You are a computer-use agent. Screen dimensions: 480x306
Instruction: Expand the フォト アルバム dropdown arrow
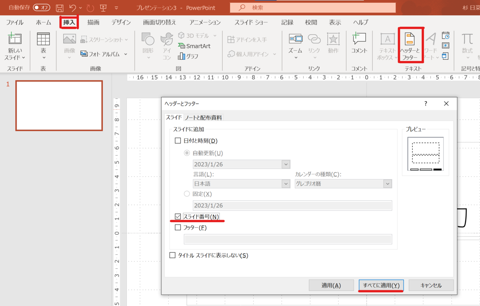(125, 54)
